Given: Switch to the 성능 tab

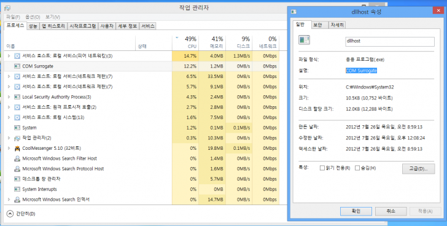Looking at the screenshot, I should point(33,26).
